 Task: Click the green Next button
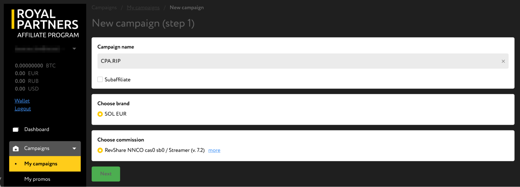click(x=106, y=174)
